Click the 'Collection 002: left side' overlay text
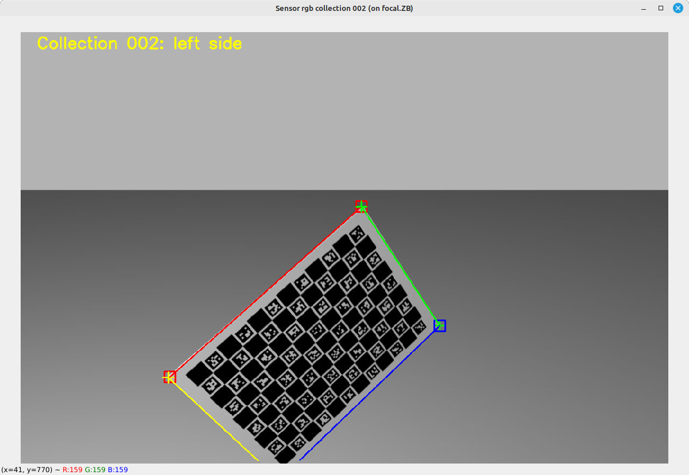 [x=140, y=44]
